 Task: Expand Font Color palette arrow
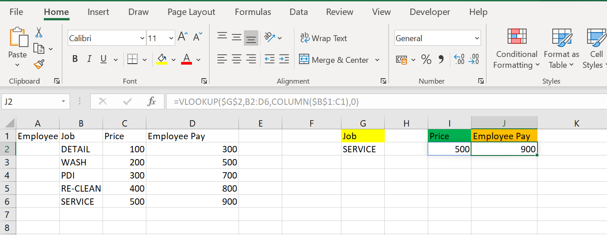(x=198, y=60)
